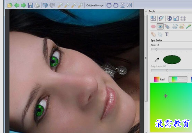Click the zoom in magnifier icon
The width and height of the screenshot is (192, 133).
(x=60, y=5)
